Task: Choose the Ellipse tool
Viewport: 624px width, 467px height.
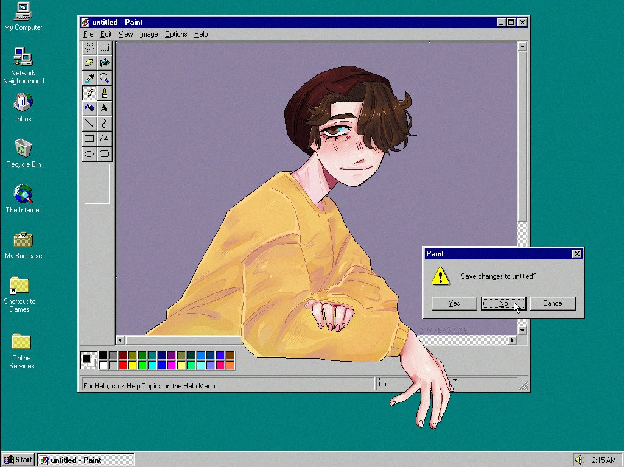Action: click(x=89, y=153)
